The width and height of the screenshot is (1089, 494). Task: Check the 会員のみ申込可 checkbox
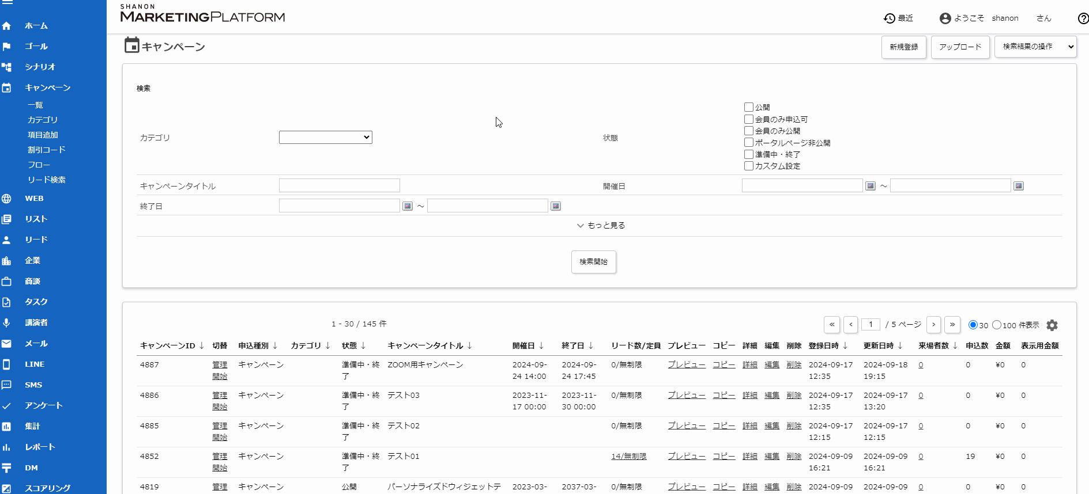pyautogui.click(x=749, y=119)
